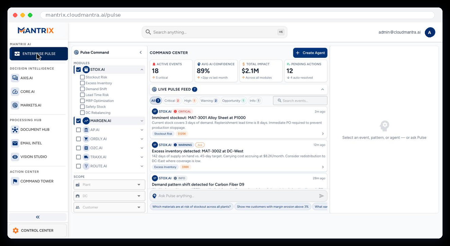
Task: Click the STOX.AI module icon
Action: click(x=86, y=70)
